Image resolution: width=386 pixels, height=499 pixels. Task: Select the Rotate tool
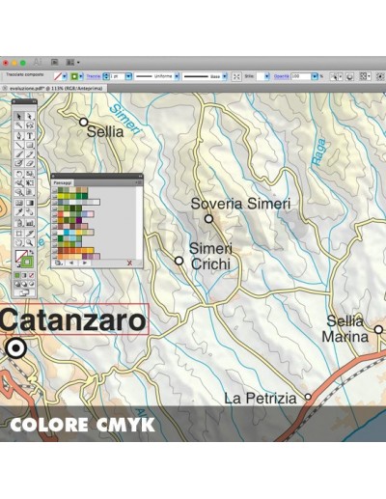[x=19, y=174]
